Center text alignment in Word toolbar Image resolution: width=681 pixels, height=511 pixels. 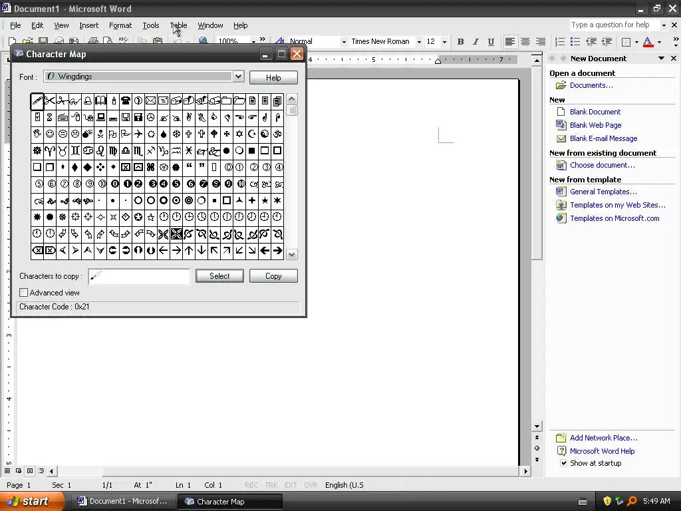525,42
